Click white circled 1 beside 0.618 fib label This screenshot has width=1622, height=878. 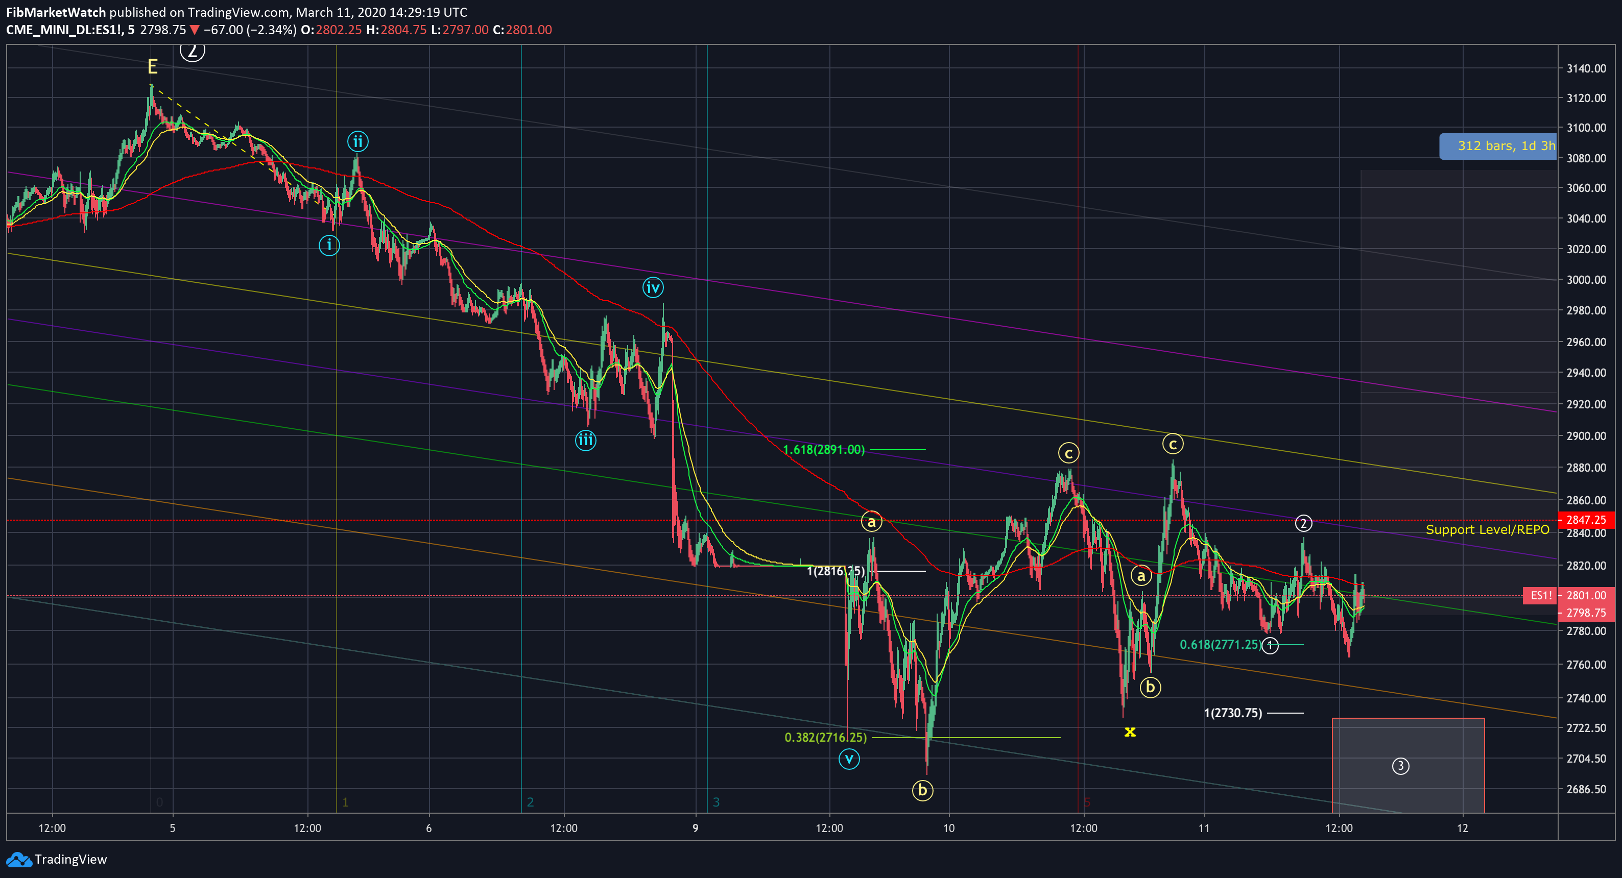pos(1270,645)
